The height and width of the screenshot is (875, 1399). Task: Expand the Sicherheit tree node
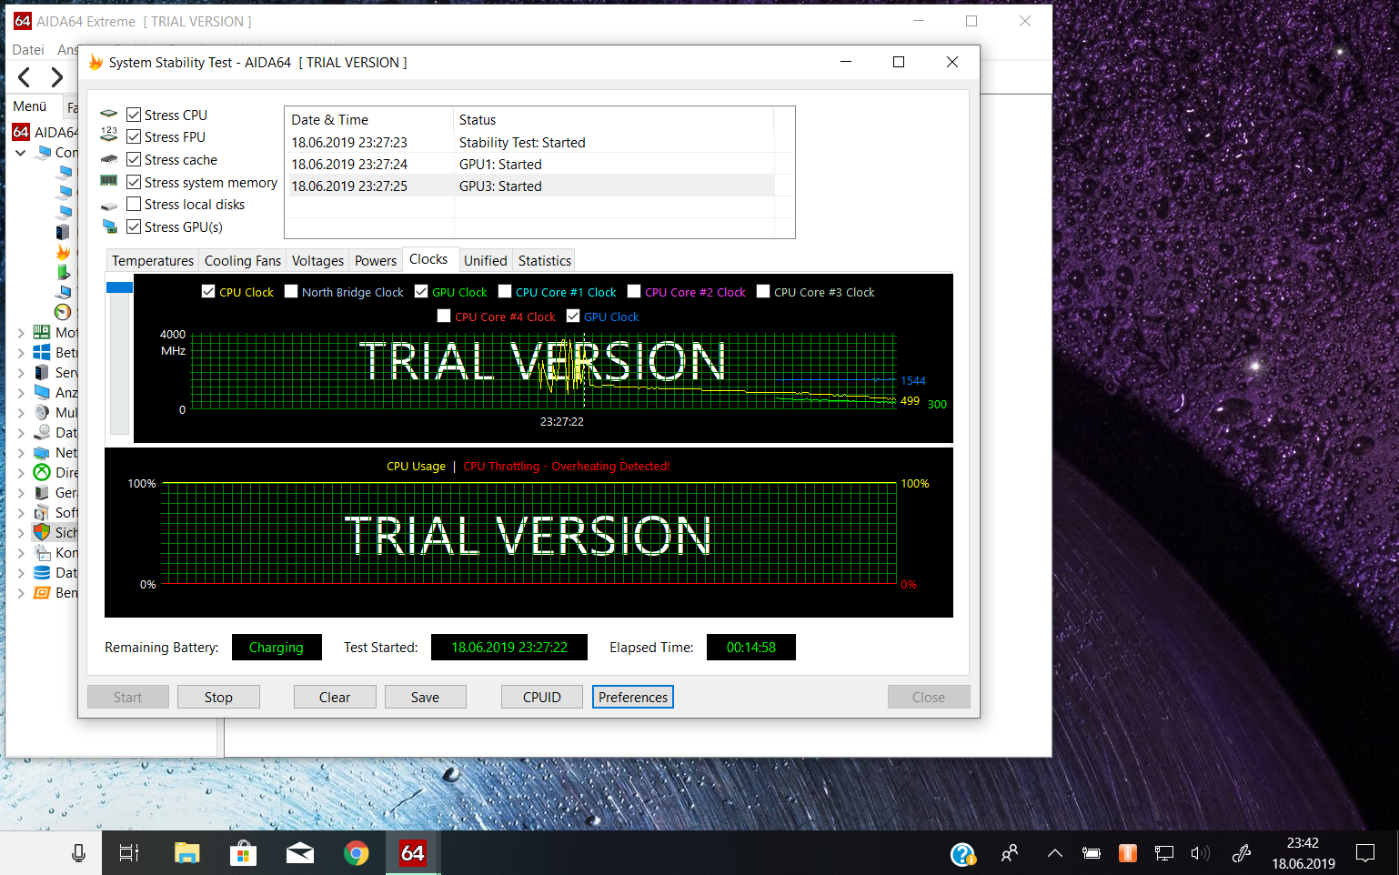click(21, 533)
